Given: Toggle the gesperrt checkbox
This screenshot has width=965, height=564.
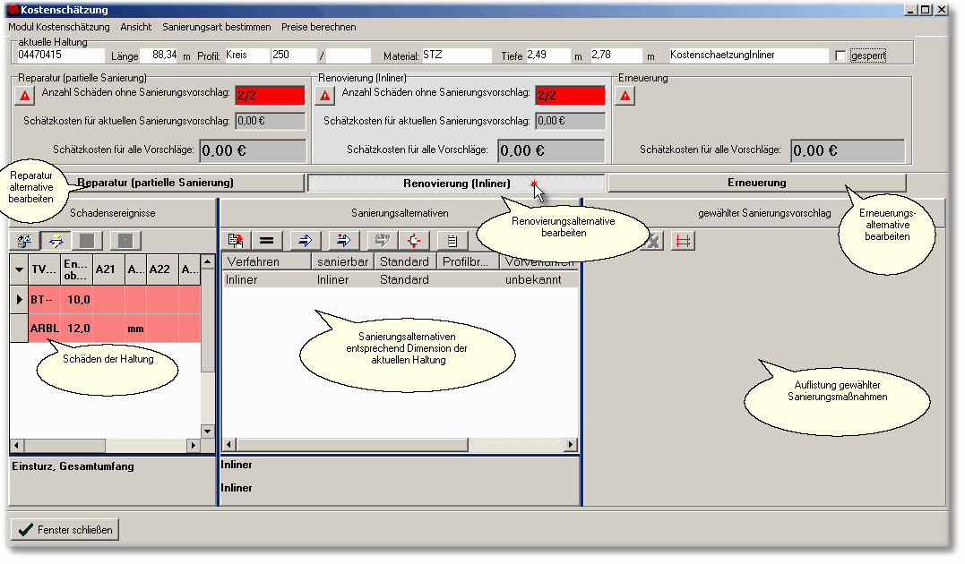Looking at the screenshot, I should pos(840,56).
